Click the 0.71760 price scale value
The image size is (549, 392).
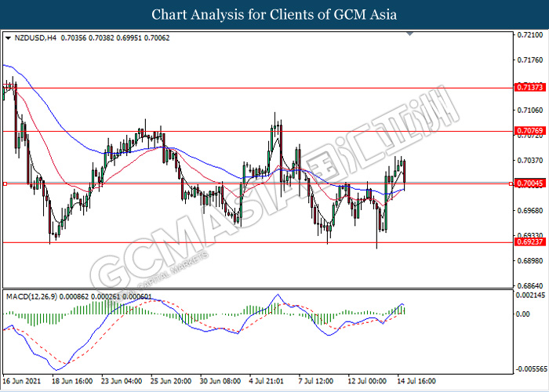pos(530,60)
